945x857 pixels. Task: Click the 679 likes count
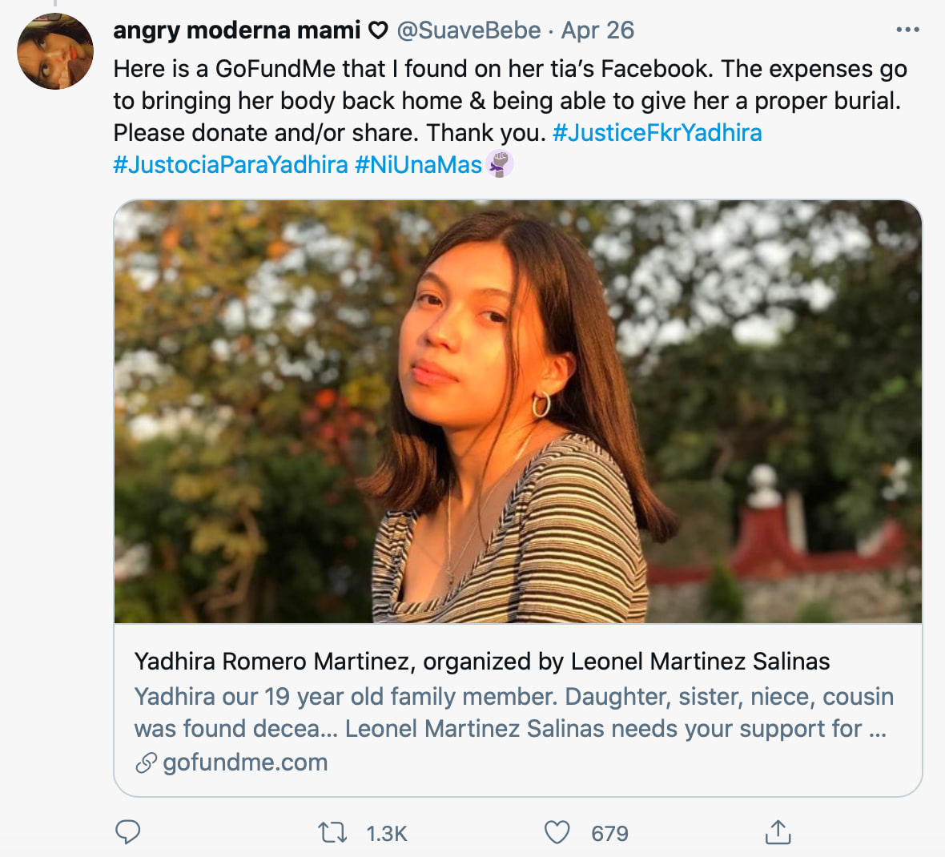tap(609, 834)
